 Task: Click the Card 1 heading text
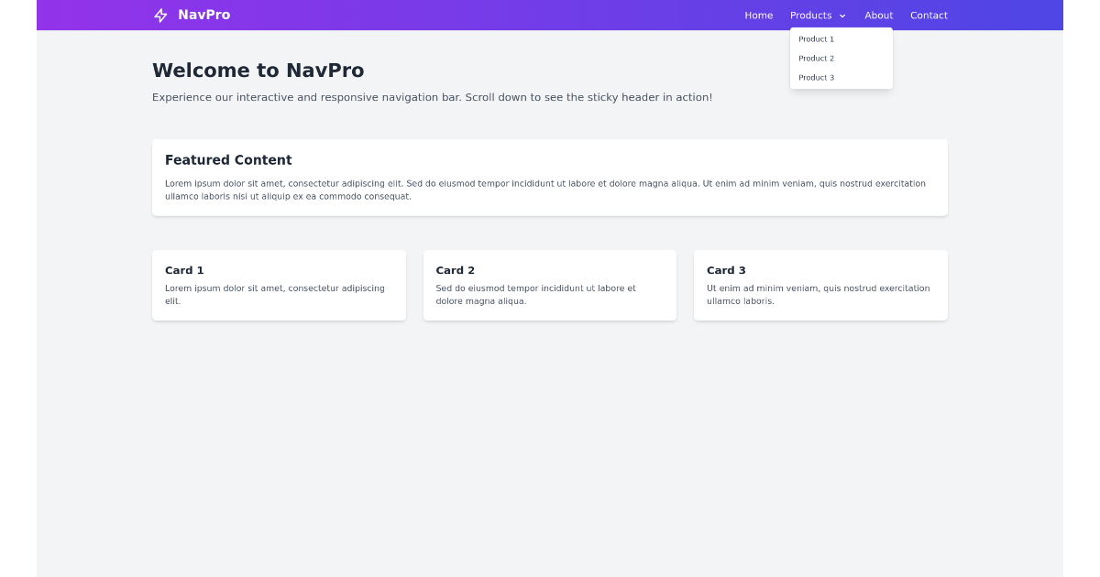click(x=184, y=270)
